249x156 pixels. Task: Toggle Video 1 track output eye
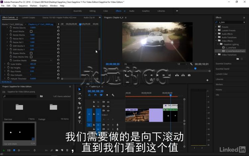pyautogui.click(x=108, y=110)
